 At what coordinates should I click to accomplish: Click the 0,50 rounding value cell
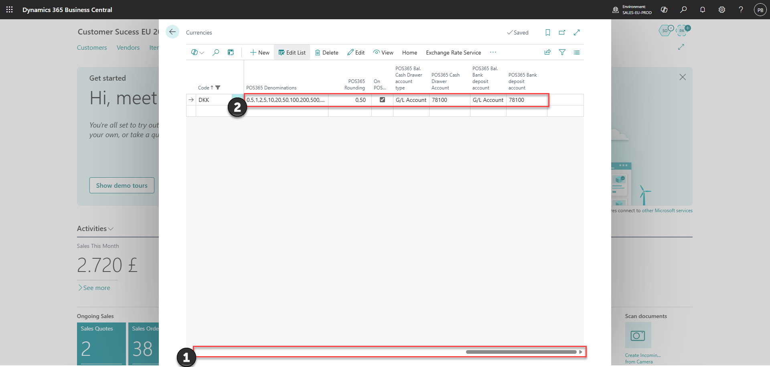coord(350,100)
